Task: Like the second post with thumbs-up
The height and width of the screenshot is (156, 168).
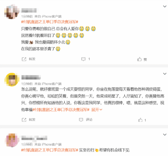Action: click(x=140, y=120)
